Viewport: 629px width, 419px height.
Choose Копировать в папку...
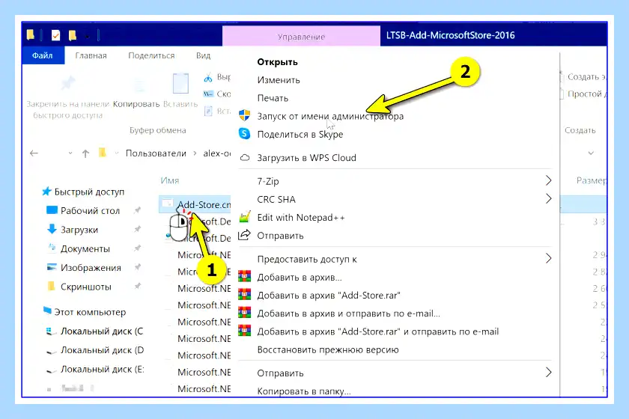click(x=304, y=391)
